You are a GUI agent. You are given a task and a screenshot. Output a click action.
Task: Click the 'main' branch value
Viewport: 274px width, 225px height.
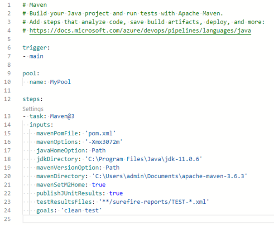(x=36, y=56)
